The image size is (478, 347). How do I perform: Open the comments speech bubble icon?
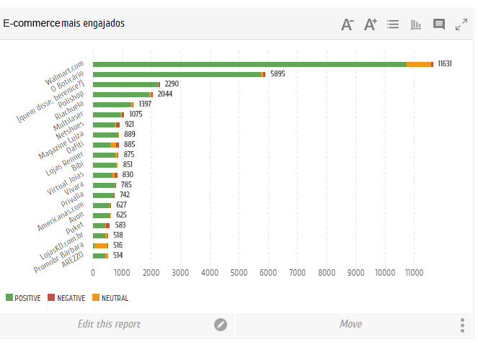(438, 24)
